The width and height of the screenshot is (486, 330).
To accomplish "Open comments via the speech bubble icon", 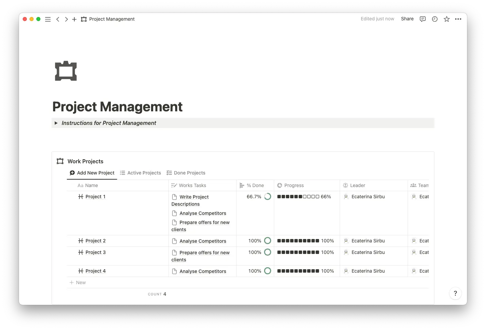I will click(x=423, y=19).
